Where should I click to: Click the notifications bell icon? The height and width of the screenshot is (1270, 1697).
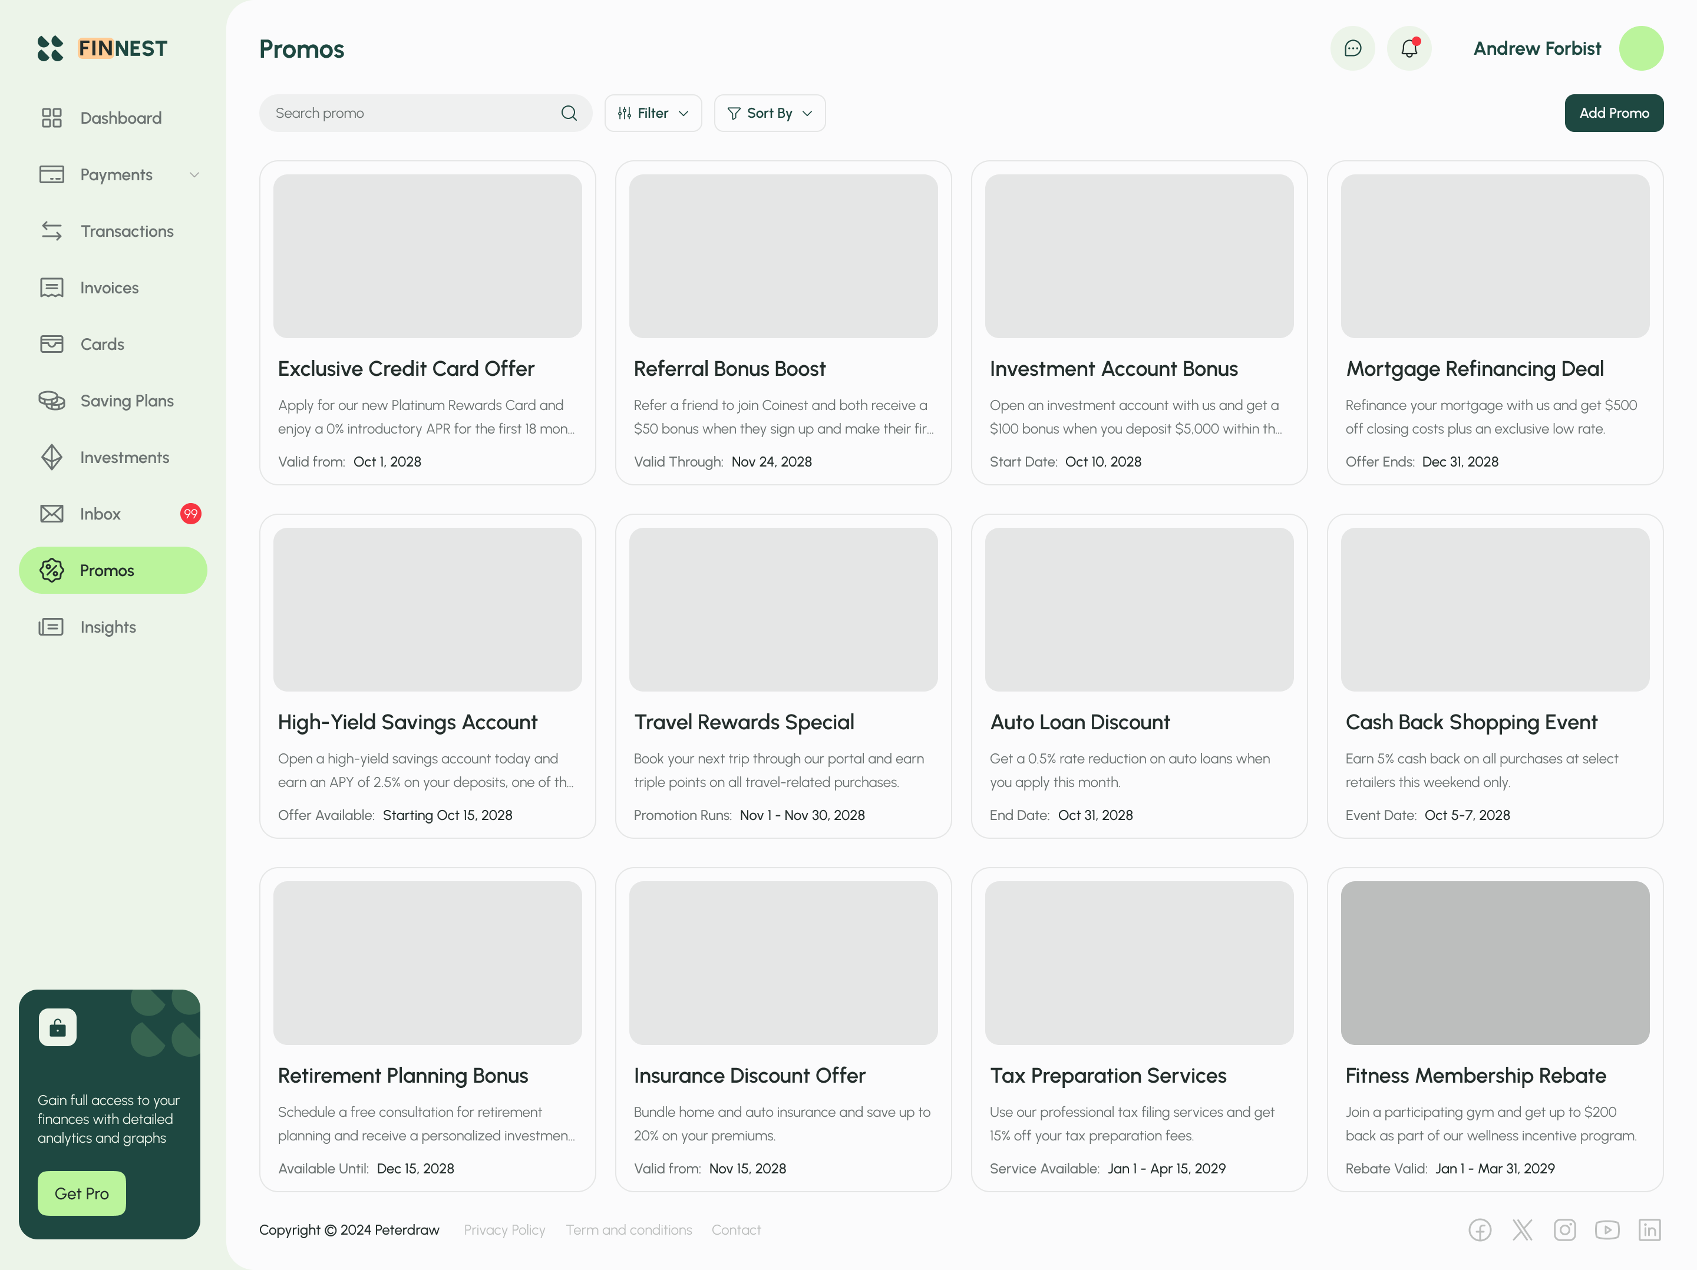[x=1408, y=48]
